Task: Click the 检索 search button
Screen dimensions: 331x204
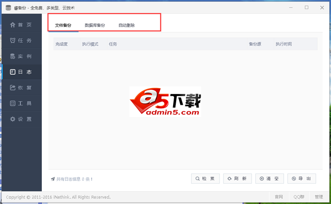Action: tap(205, 179)
